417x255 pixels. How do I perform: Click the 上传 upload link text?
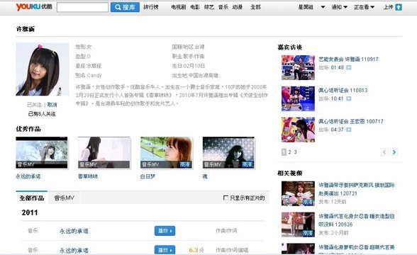click(388, 7)
